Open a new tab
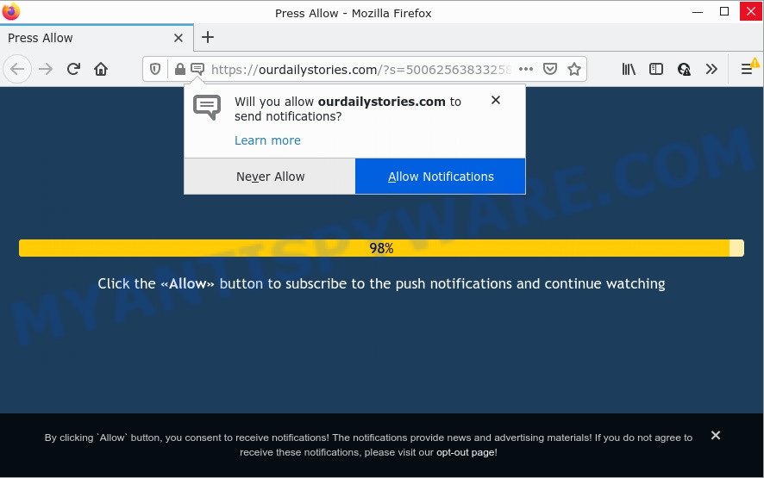 (x=208, y=37)
